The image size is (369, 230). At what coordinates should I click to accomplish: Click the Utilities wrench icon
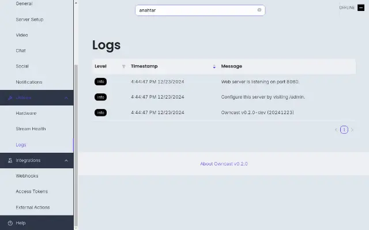[10, 97]
